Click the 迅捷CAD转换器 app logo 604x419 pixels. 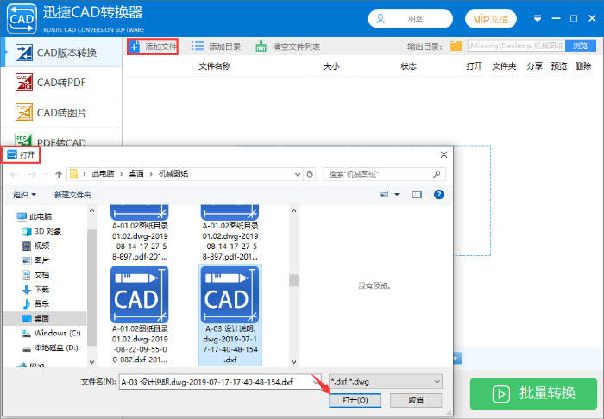(x=22, y=18)
